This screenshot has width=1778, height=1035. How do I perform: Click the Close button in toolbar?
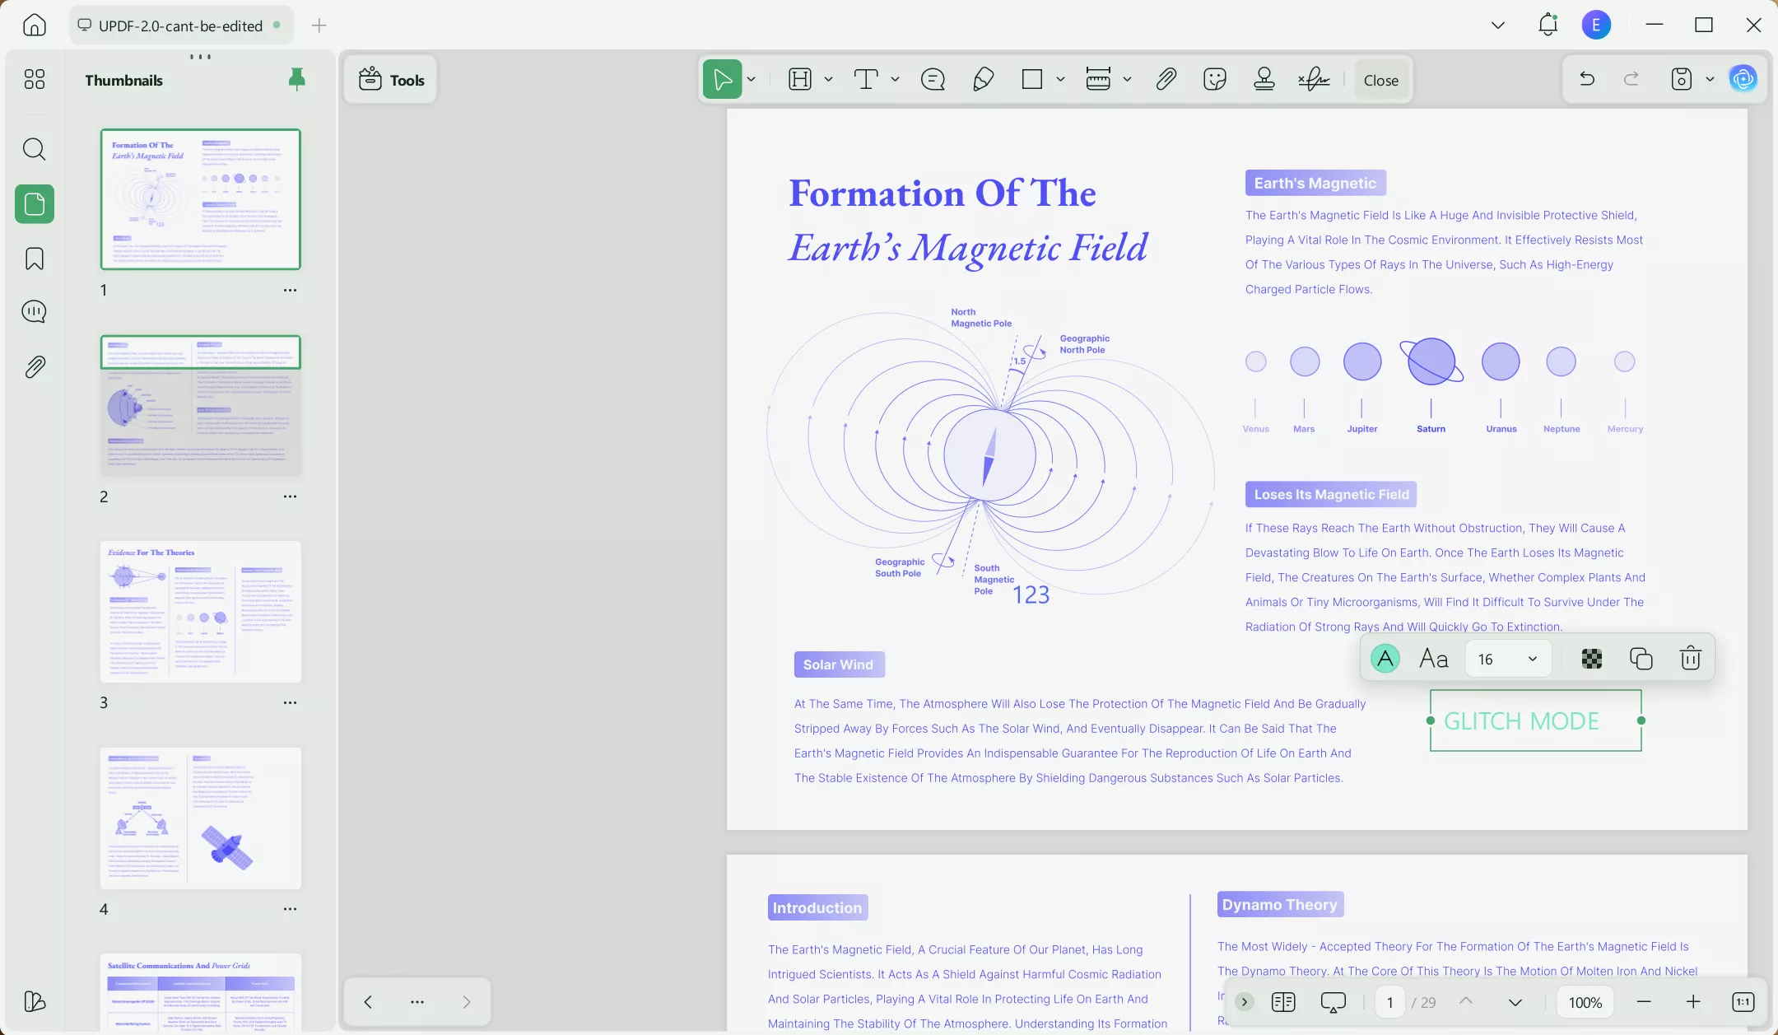[x=1380, y=80]
